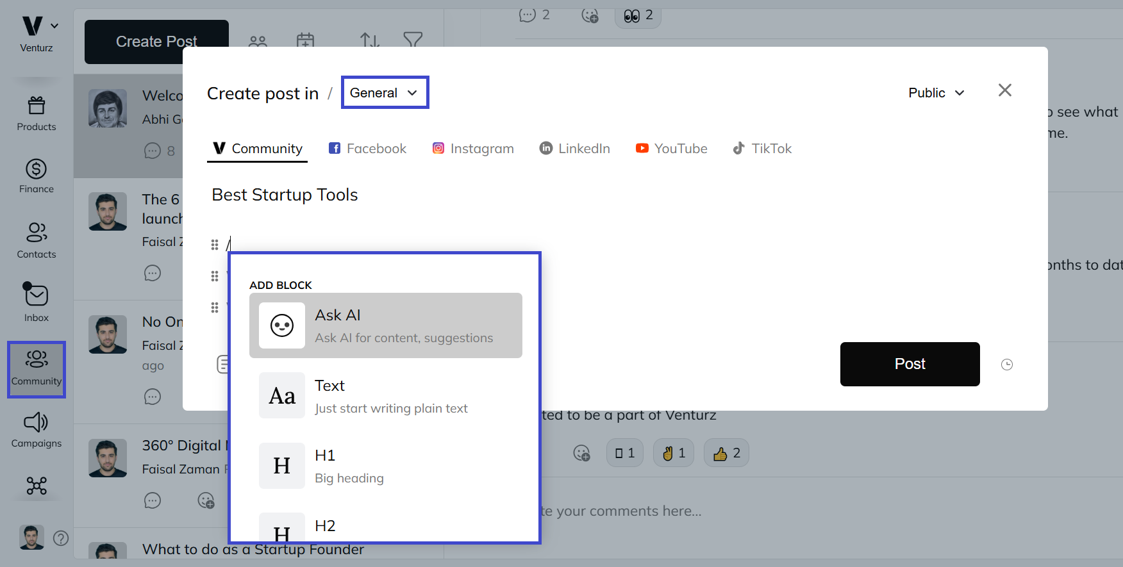The height and width of the screenshot is (567, 1123).
Task: Open the filter funnel icon in toolbar
Action: click(x=413, y=40)
